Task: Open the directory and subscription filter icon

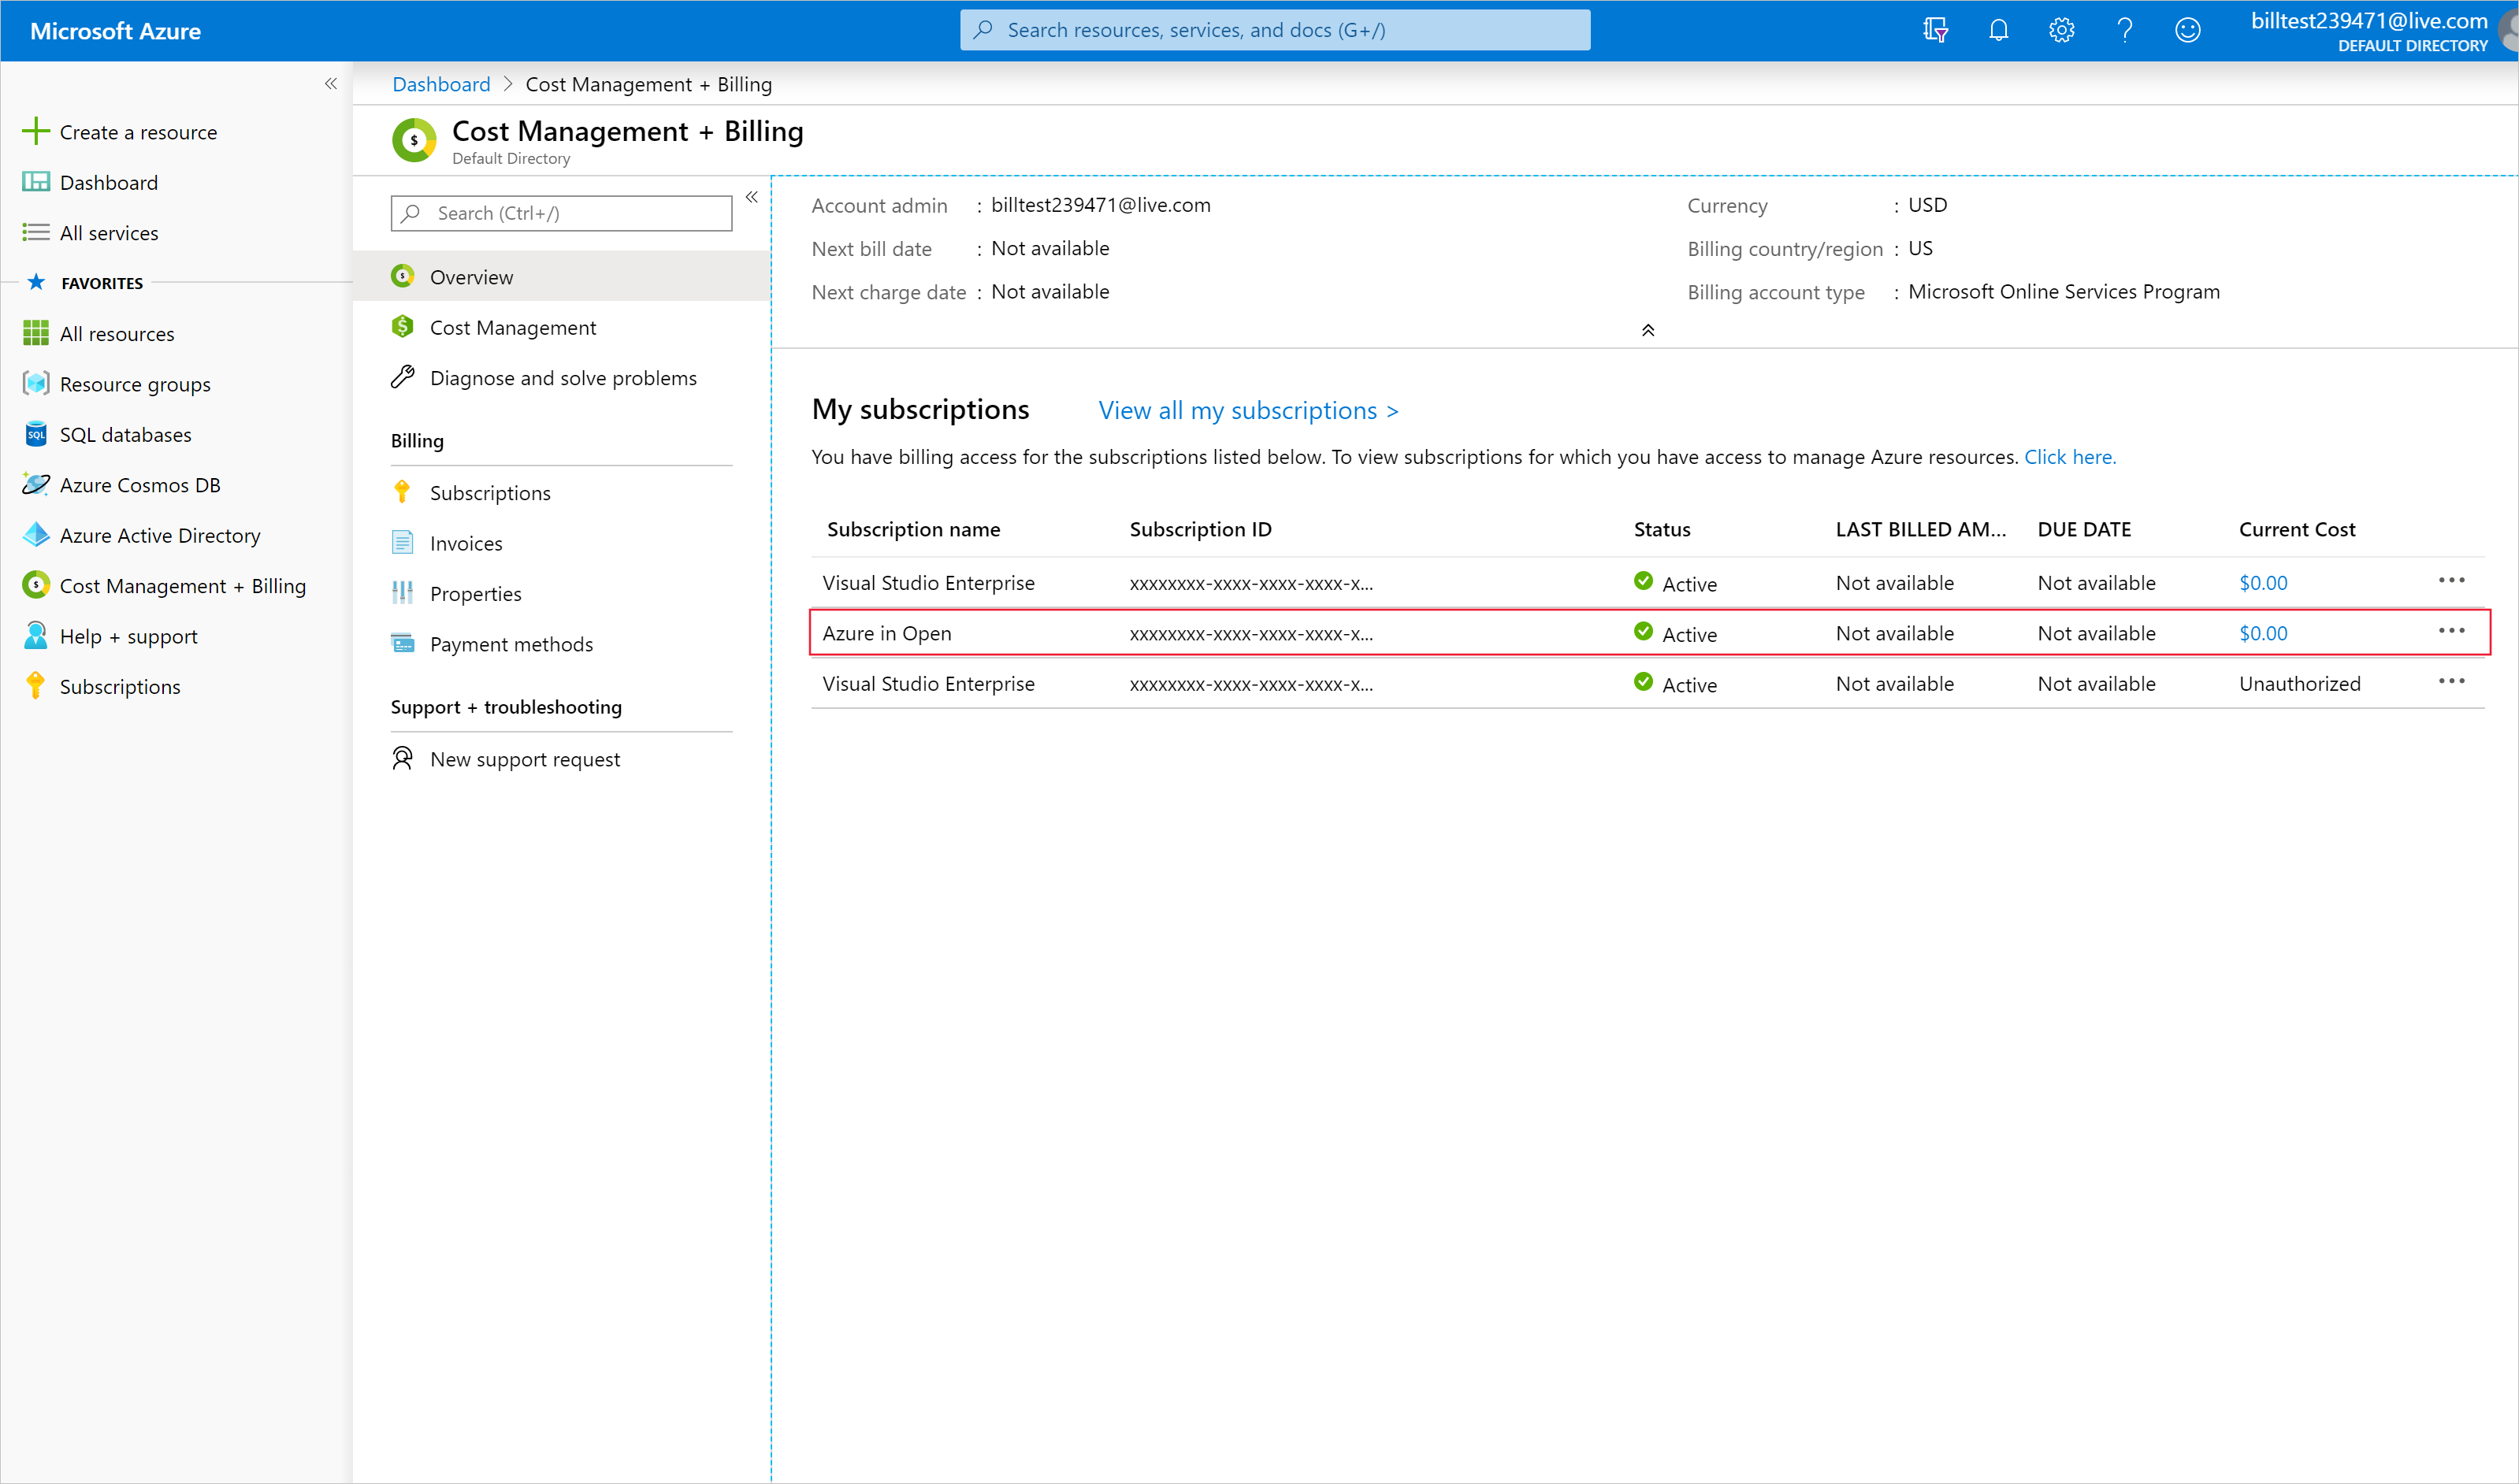Action: click(x=1935, y=30)
